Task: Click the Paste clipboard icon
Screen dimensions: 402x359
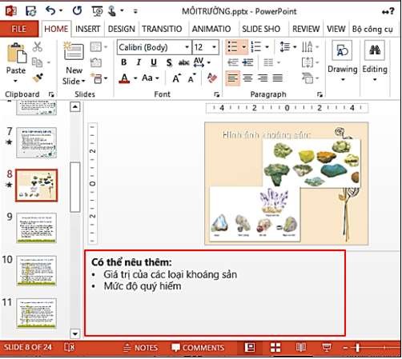Action: pyautogui.click(x=17, y=53)
